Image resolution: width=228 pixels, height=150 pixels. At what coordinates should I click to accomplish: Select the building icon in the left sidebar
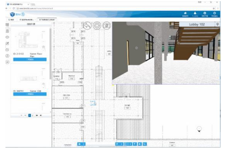tap(7, 31)
